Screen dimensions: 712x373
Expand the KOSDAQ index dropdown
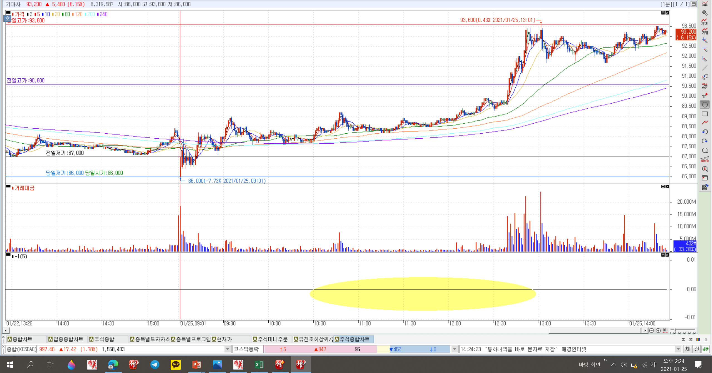pyautogui.click(x=228, y=349)
